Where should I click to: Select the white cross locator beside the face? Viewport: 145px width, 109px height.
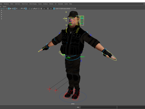click(65, 18)
